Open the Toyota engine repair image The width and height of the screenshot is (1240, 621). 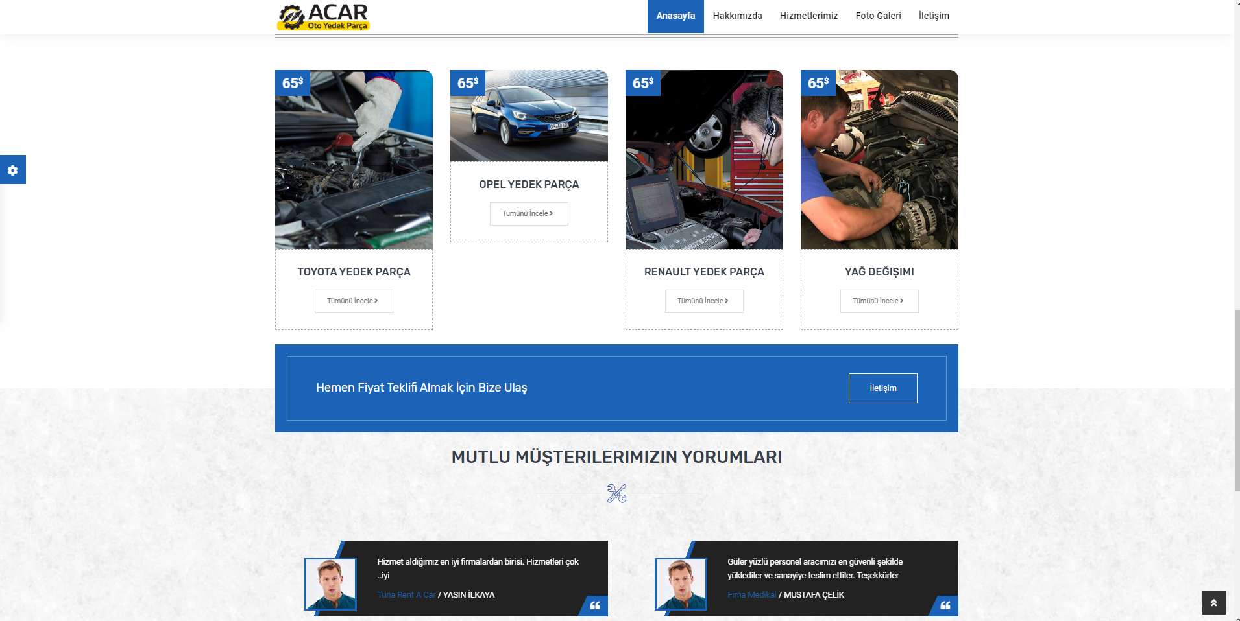354,159
